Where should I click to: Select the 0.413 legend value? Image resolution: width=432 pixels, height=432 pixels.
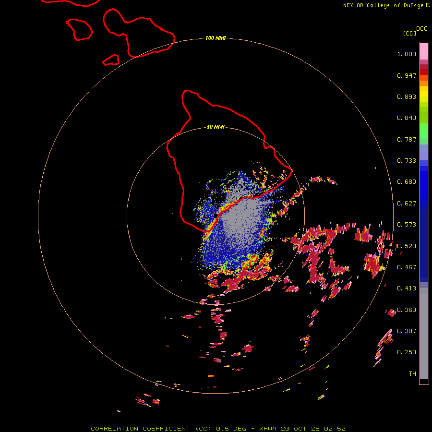[x=407, y=288]
